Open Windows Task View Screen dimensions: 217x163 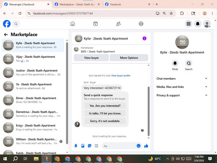[26, 159]
